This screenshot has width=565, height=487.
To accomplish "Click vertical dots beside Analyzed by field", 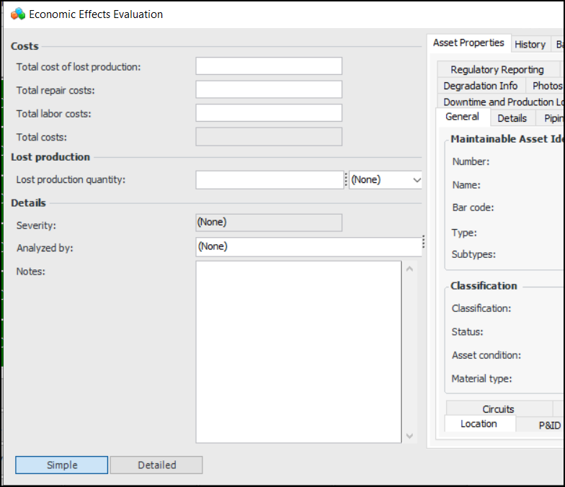I will click(423, 241).
